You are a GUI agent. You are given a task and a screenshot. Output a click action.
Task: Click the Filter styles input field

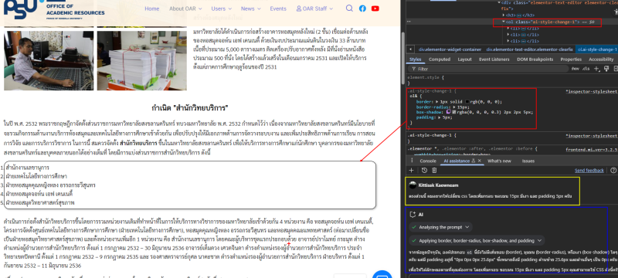tap(489, 69)
